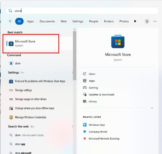Expand more actions chevron in preview pane
This screenshot has height=154, width=162.
coord(152,108)
